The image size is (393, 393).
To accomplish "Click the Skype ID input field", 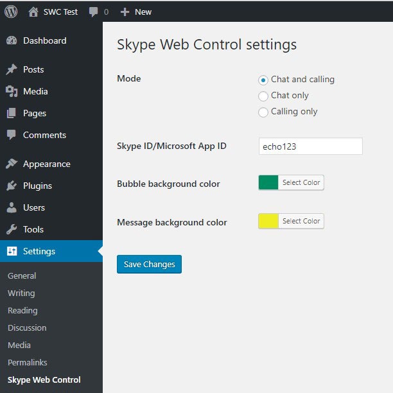I will click(x=311, y=146).
